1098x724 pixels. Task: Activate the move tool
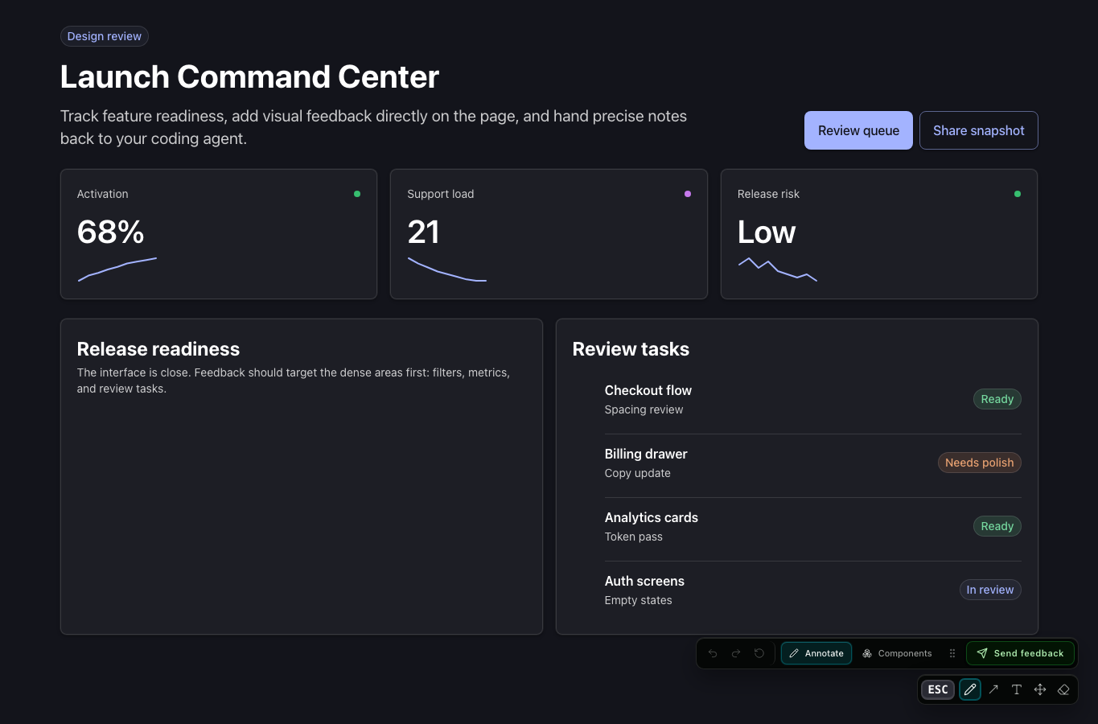click(1040, 689)
